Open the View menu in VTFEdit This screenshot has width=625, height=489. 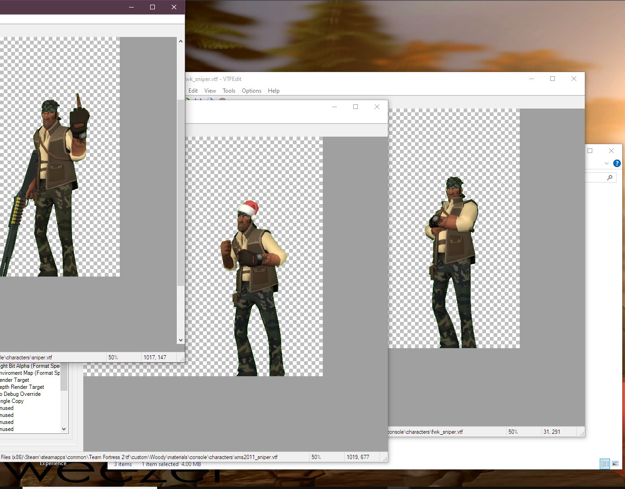click(210, 90)
